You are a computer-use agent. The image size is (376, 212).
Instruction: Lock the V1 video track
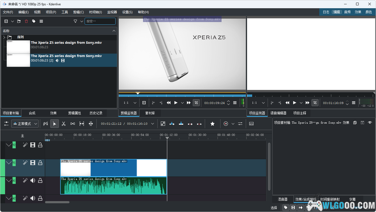[40, 163]
